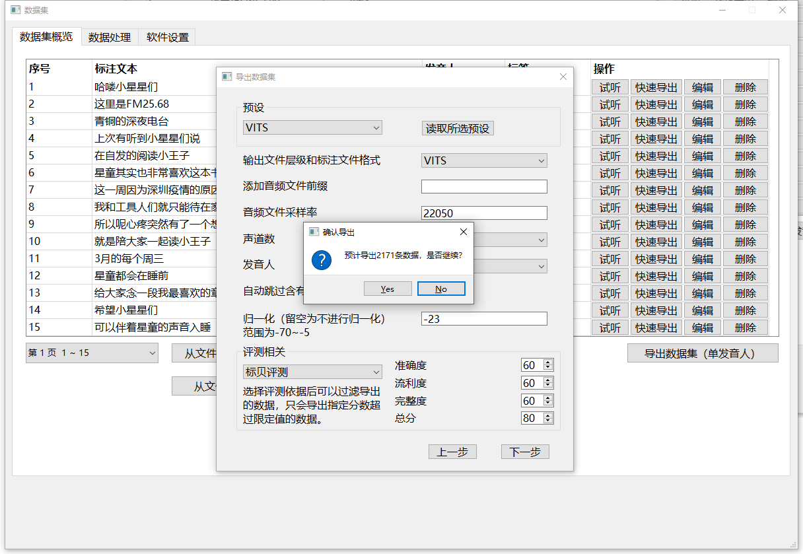Click 快速导出 for row 2
The height and width of the screenshot is (554, 803).
click(656, 104)
